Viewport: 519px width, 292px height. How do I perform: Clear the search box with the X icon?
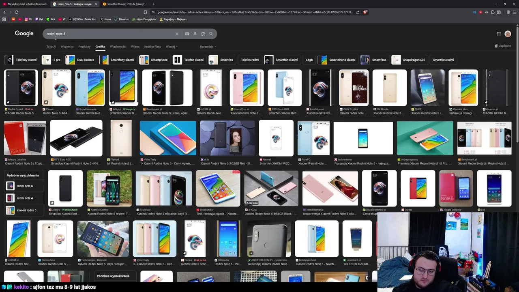click(177, 34)
